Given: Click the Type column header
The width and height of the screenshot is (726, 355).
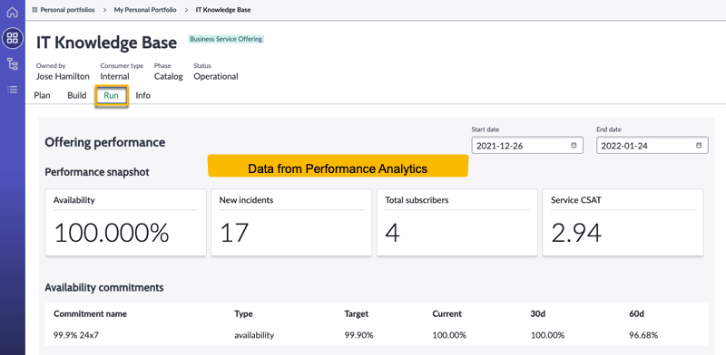Looking at the screenshot, I should point(243,314).
